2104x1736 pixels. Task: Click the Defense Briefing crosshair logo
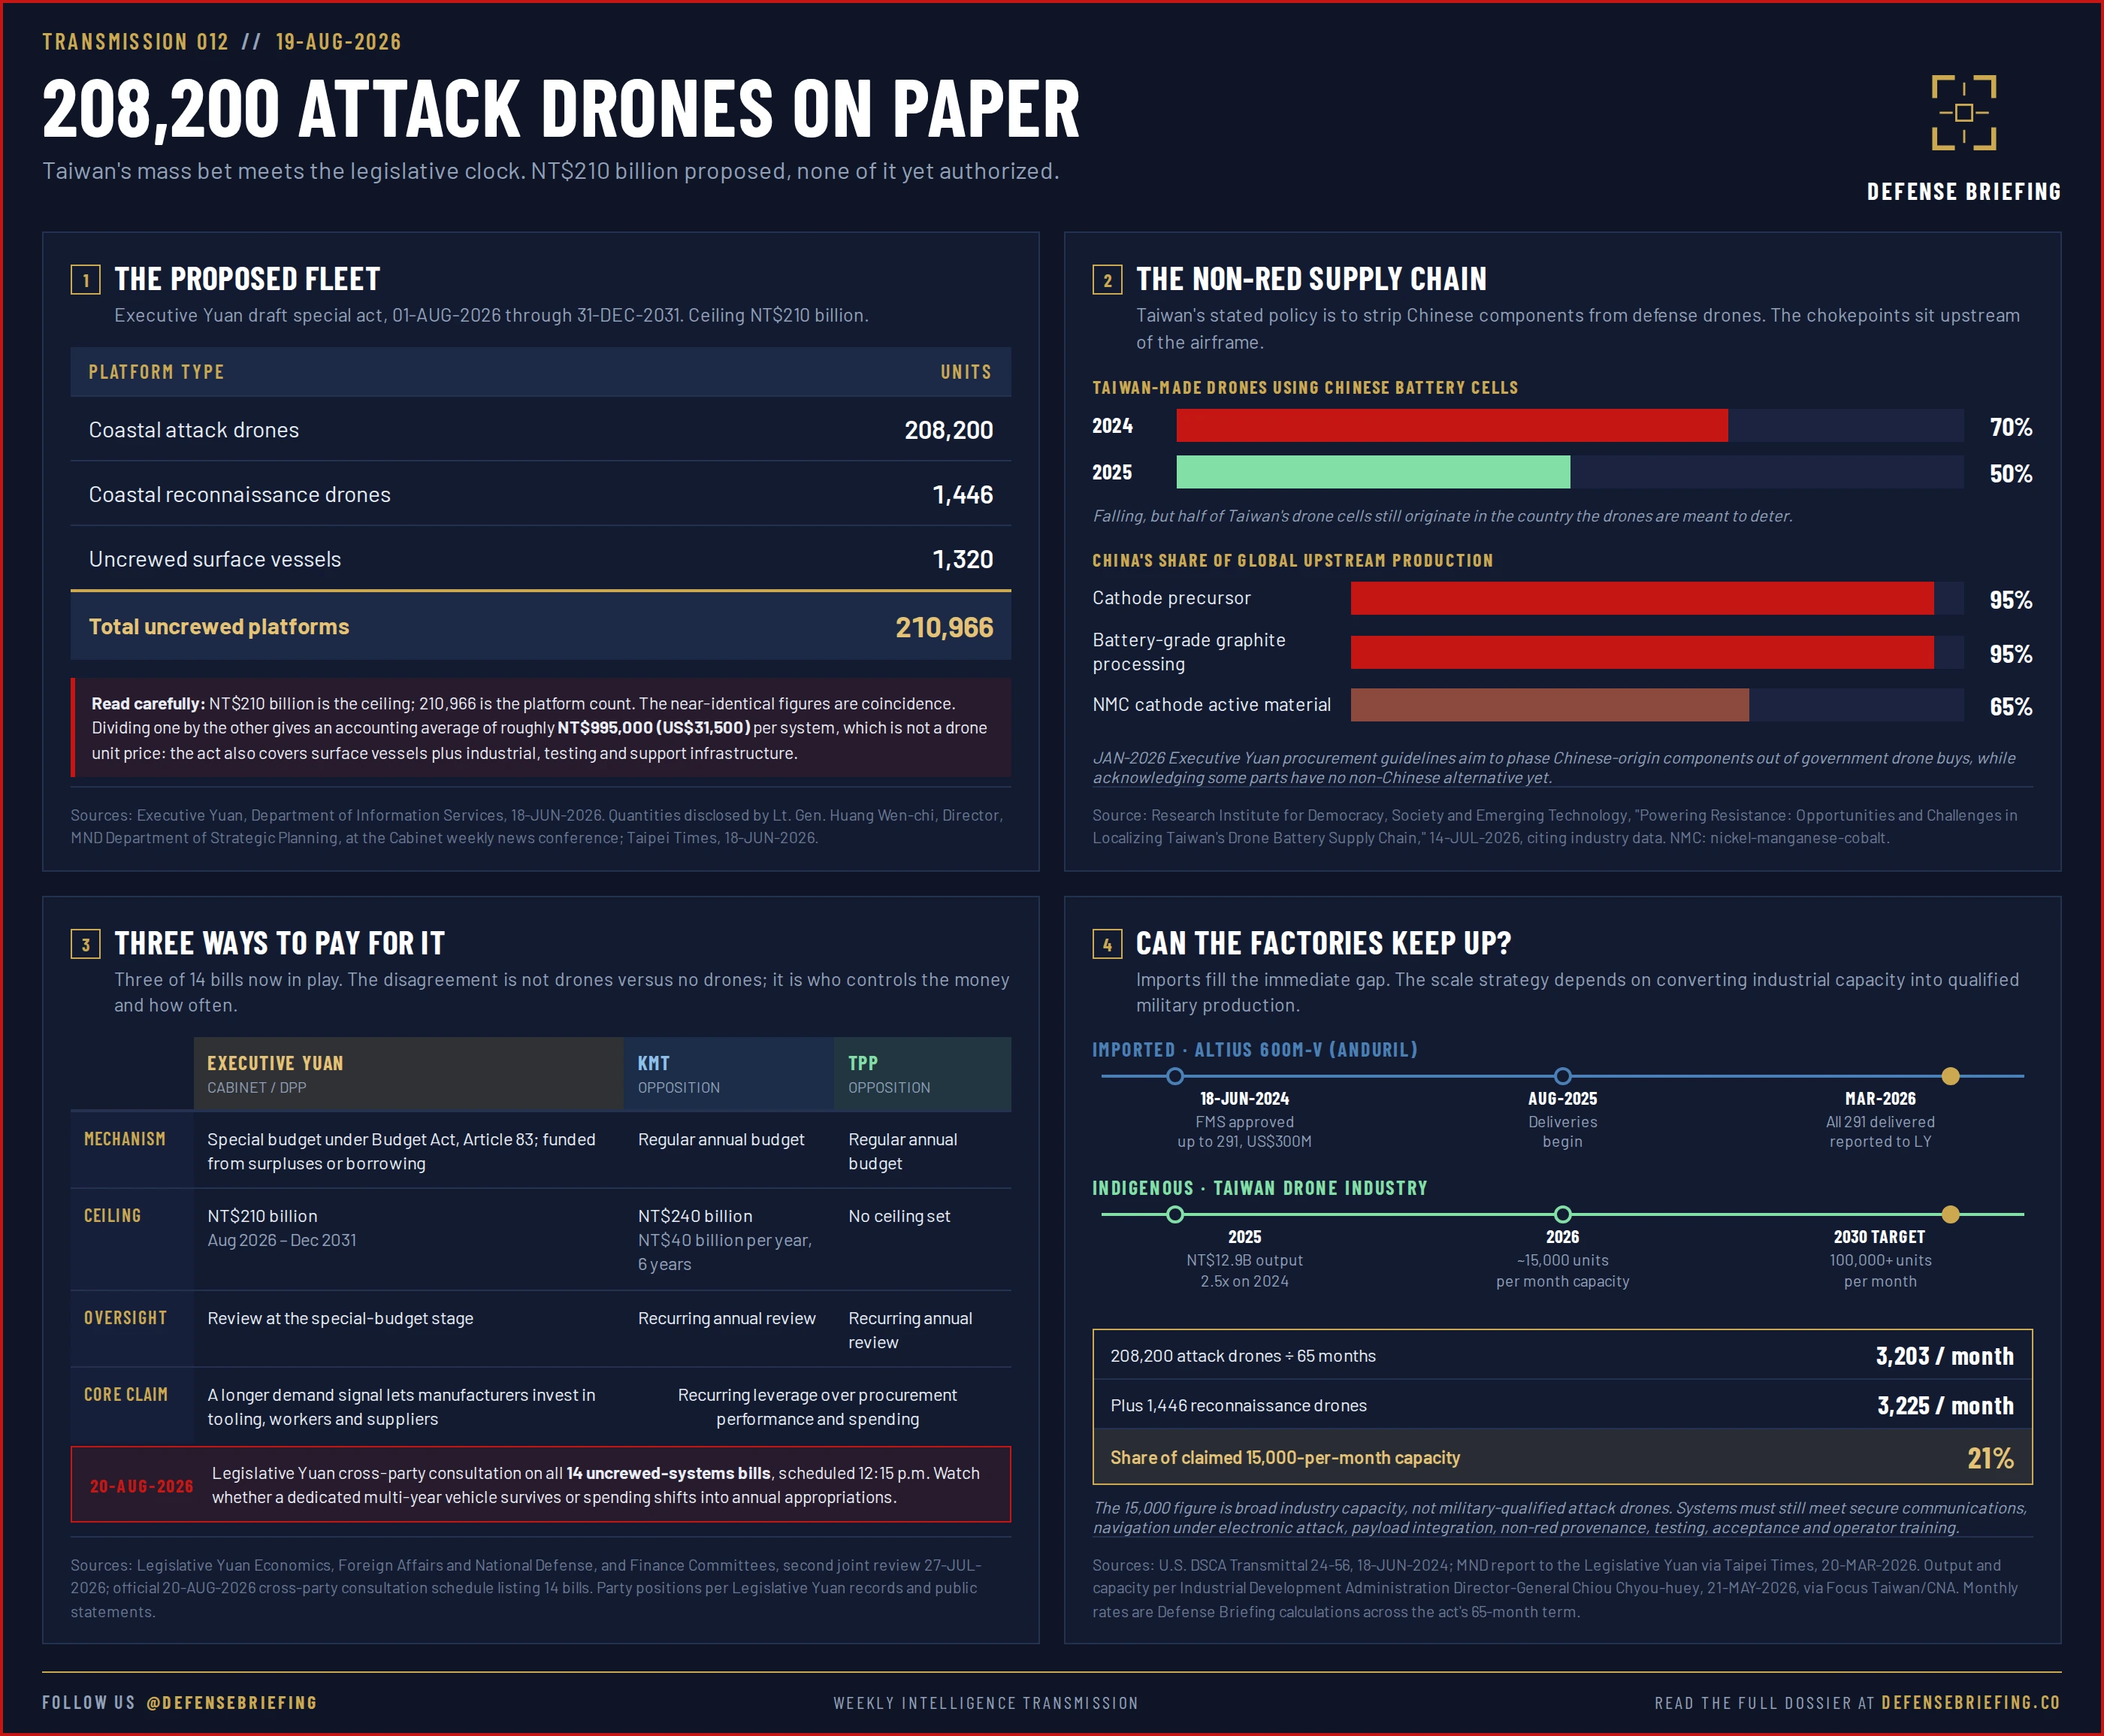coord(1963,113)
